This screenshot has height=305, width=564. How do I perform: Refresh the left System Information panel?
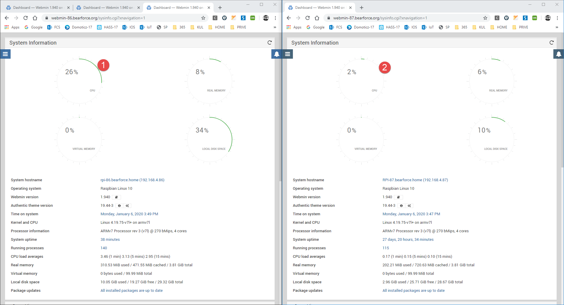coord(270,43)
